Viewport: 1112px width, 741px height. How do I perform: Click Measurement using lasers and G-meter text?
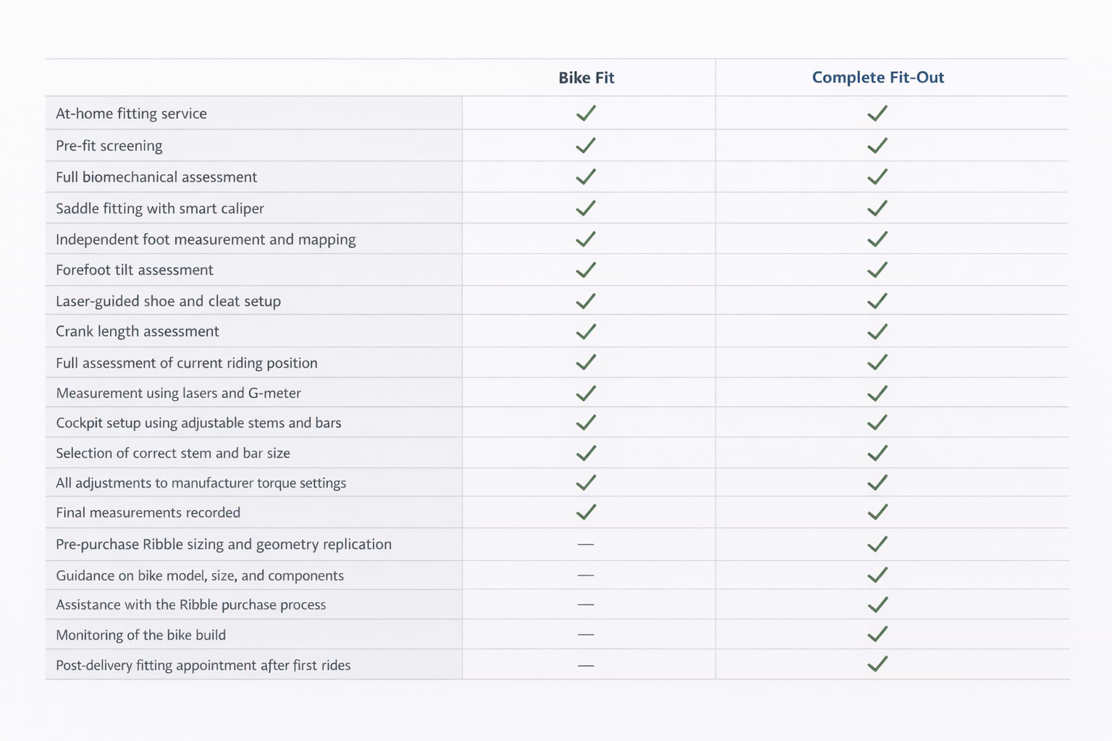[178, 393]
